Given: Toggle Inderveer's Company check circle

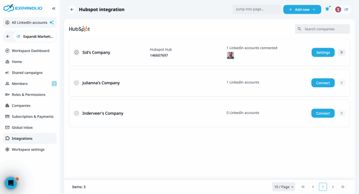Looking at the screenshot, I should coord(76,113).
